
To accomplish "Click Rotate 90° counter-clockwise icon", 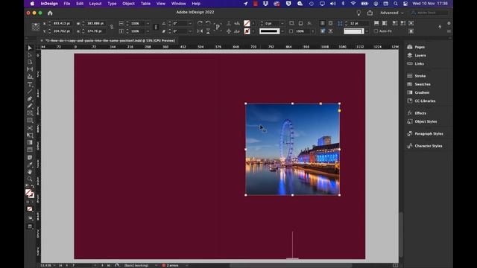I will [208, 23].
